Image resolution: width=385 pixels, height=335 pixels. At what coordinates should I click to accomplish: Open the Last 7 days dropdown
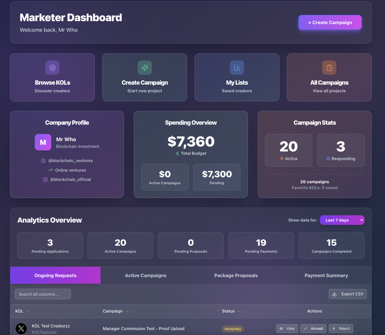point(342,220)
